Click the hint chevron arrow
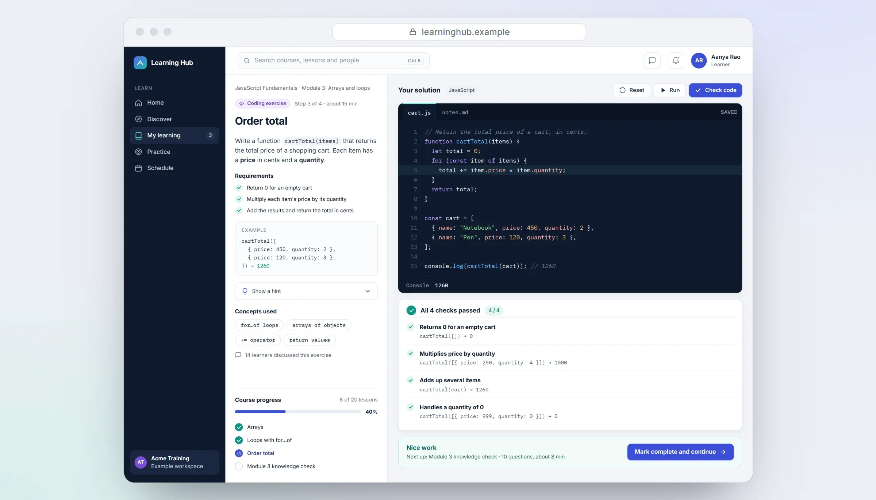The width and height of the screenshot is (876, 500). (x=368, y=291)
